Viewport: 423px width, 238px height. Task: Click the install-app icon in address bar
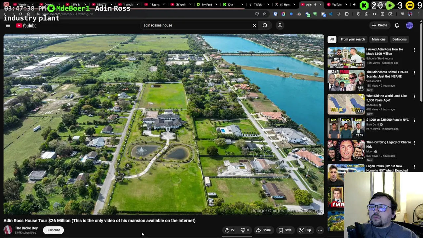coord(257,14)
